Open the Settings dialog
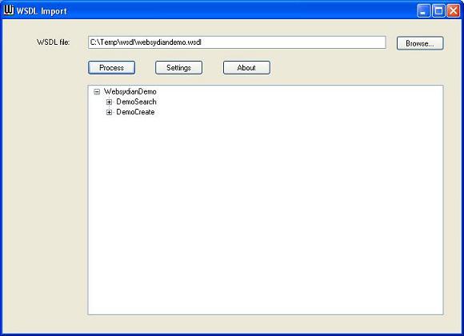The height and width of the screenshot is (336, 464). point(178,68)
